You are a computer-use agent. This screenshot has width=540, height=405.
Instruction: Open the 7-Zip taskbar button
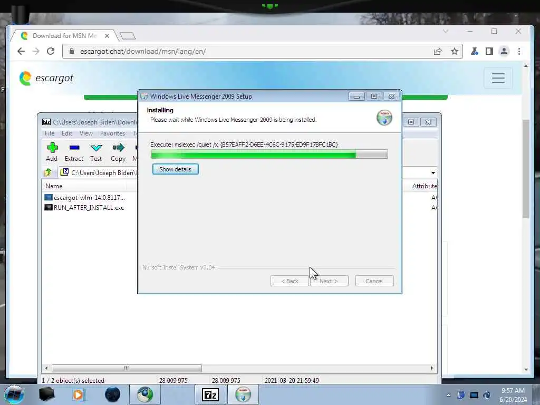210,394
